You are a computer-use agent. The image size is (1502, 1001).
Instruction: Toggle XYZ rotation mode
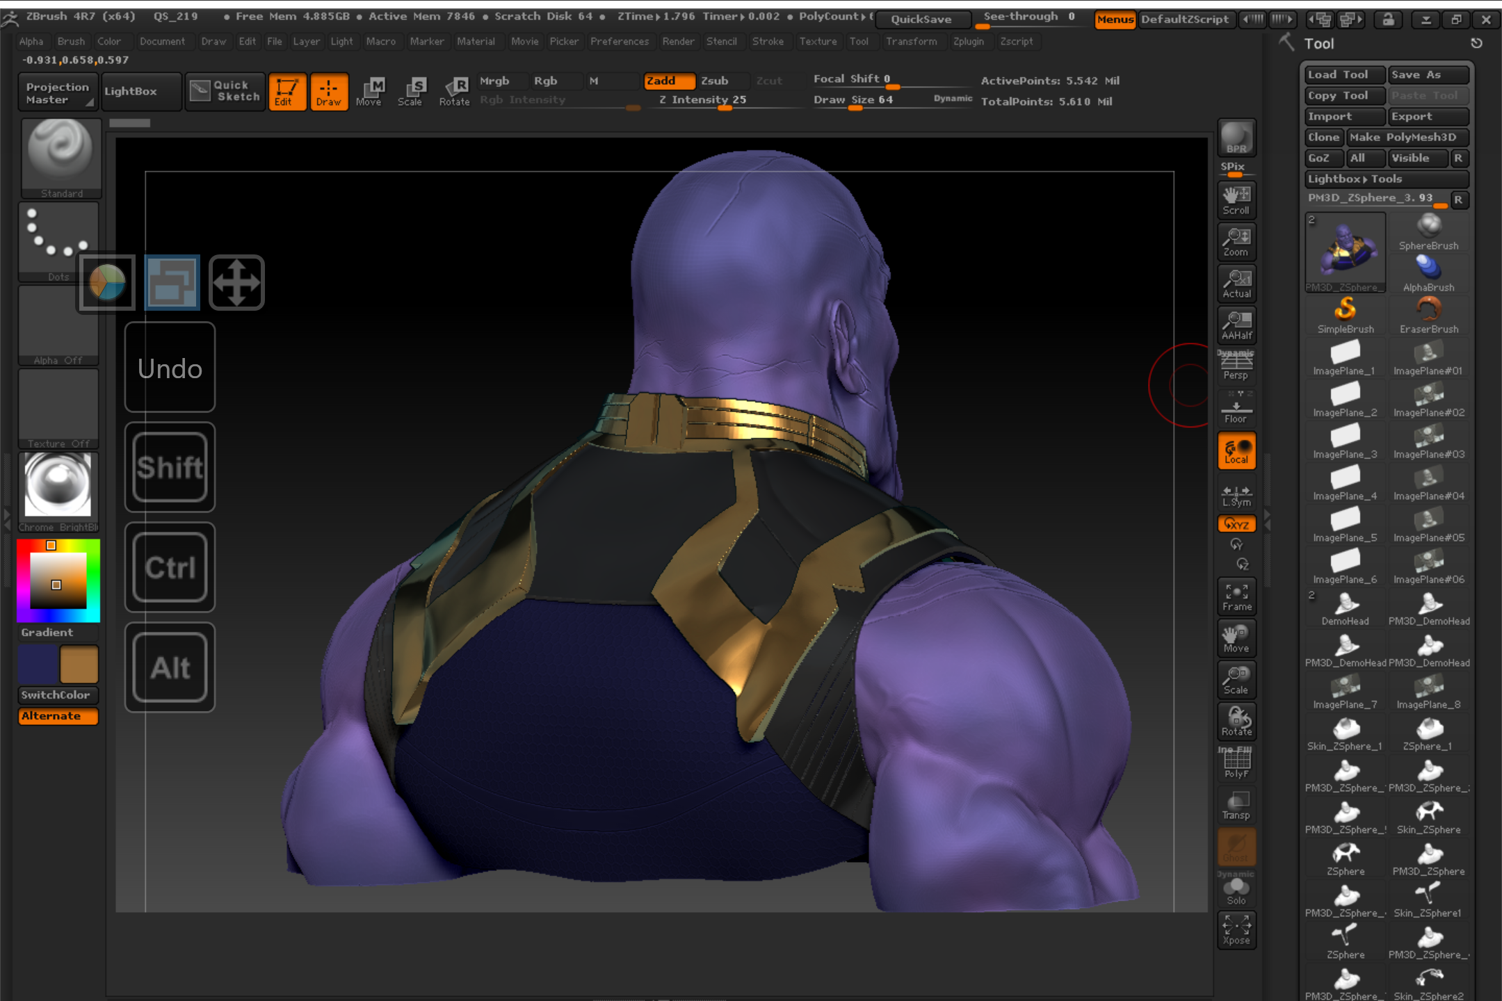tap(1236, 523)
